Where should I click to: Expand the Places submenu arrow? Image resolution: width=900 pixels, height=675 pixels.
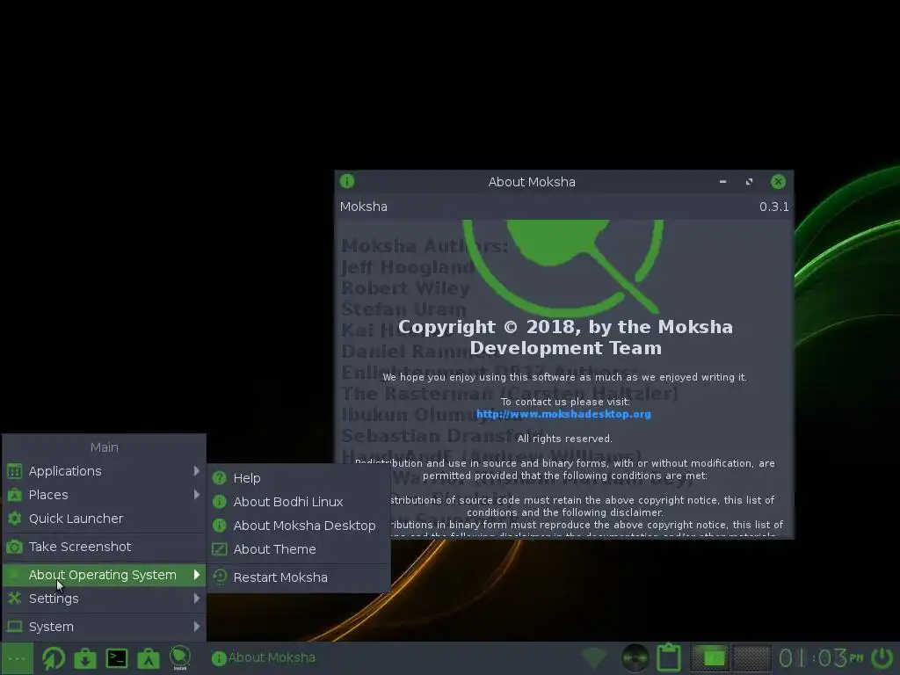point(197,494)
